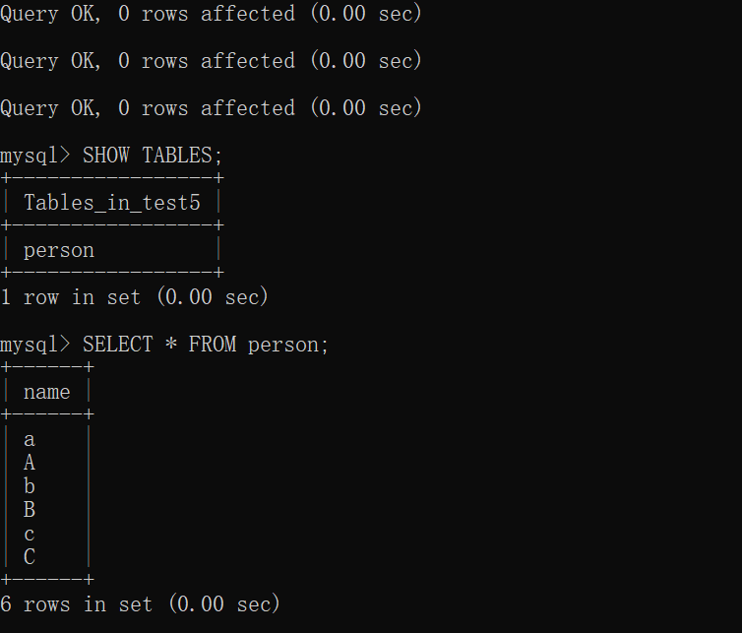742x633 pixels.
Task: Click the word TABLES in the command
Action: [x=177, y=156]
